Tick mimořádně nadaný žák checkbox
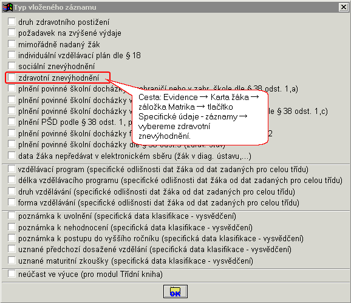Viewport: 351px width, 303px height. tap(12, 44)
